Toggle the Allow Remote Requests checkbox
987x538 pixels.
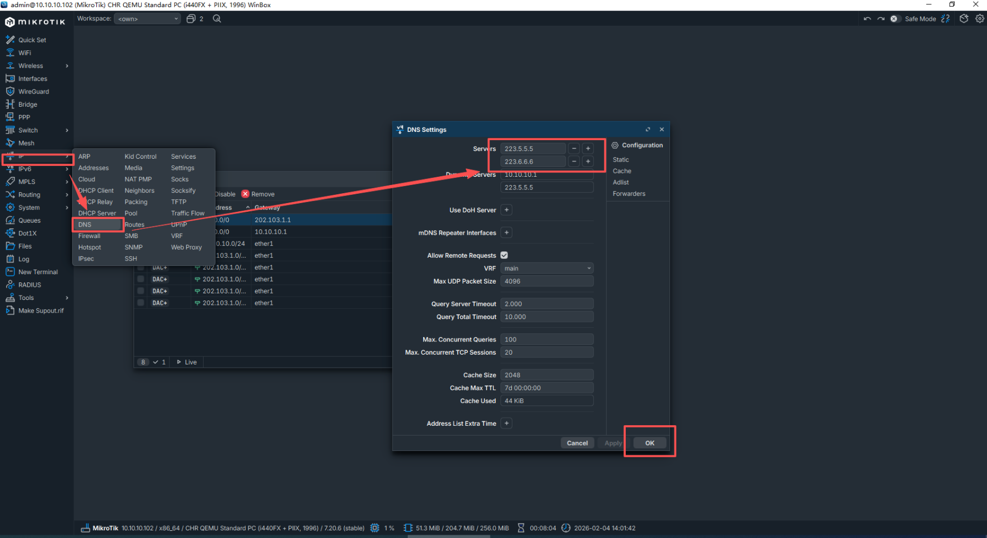(504, 255)
